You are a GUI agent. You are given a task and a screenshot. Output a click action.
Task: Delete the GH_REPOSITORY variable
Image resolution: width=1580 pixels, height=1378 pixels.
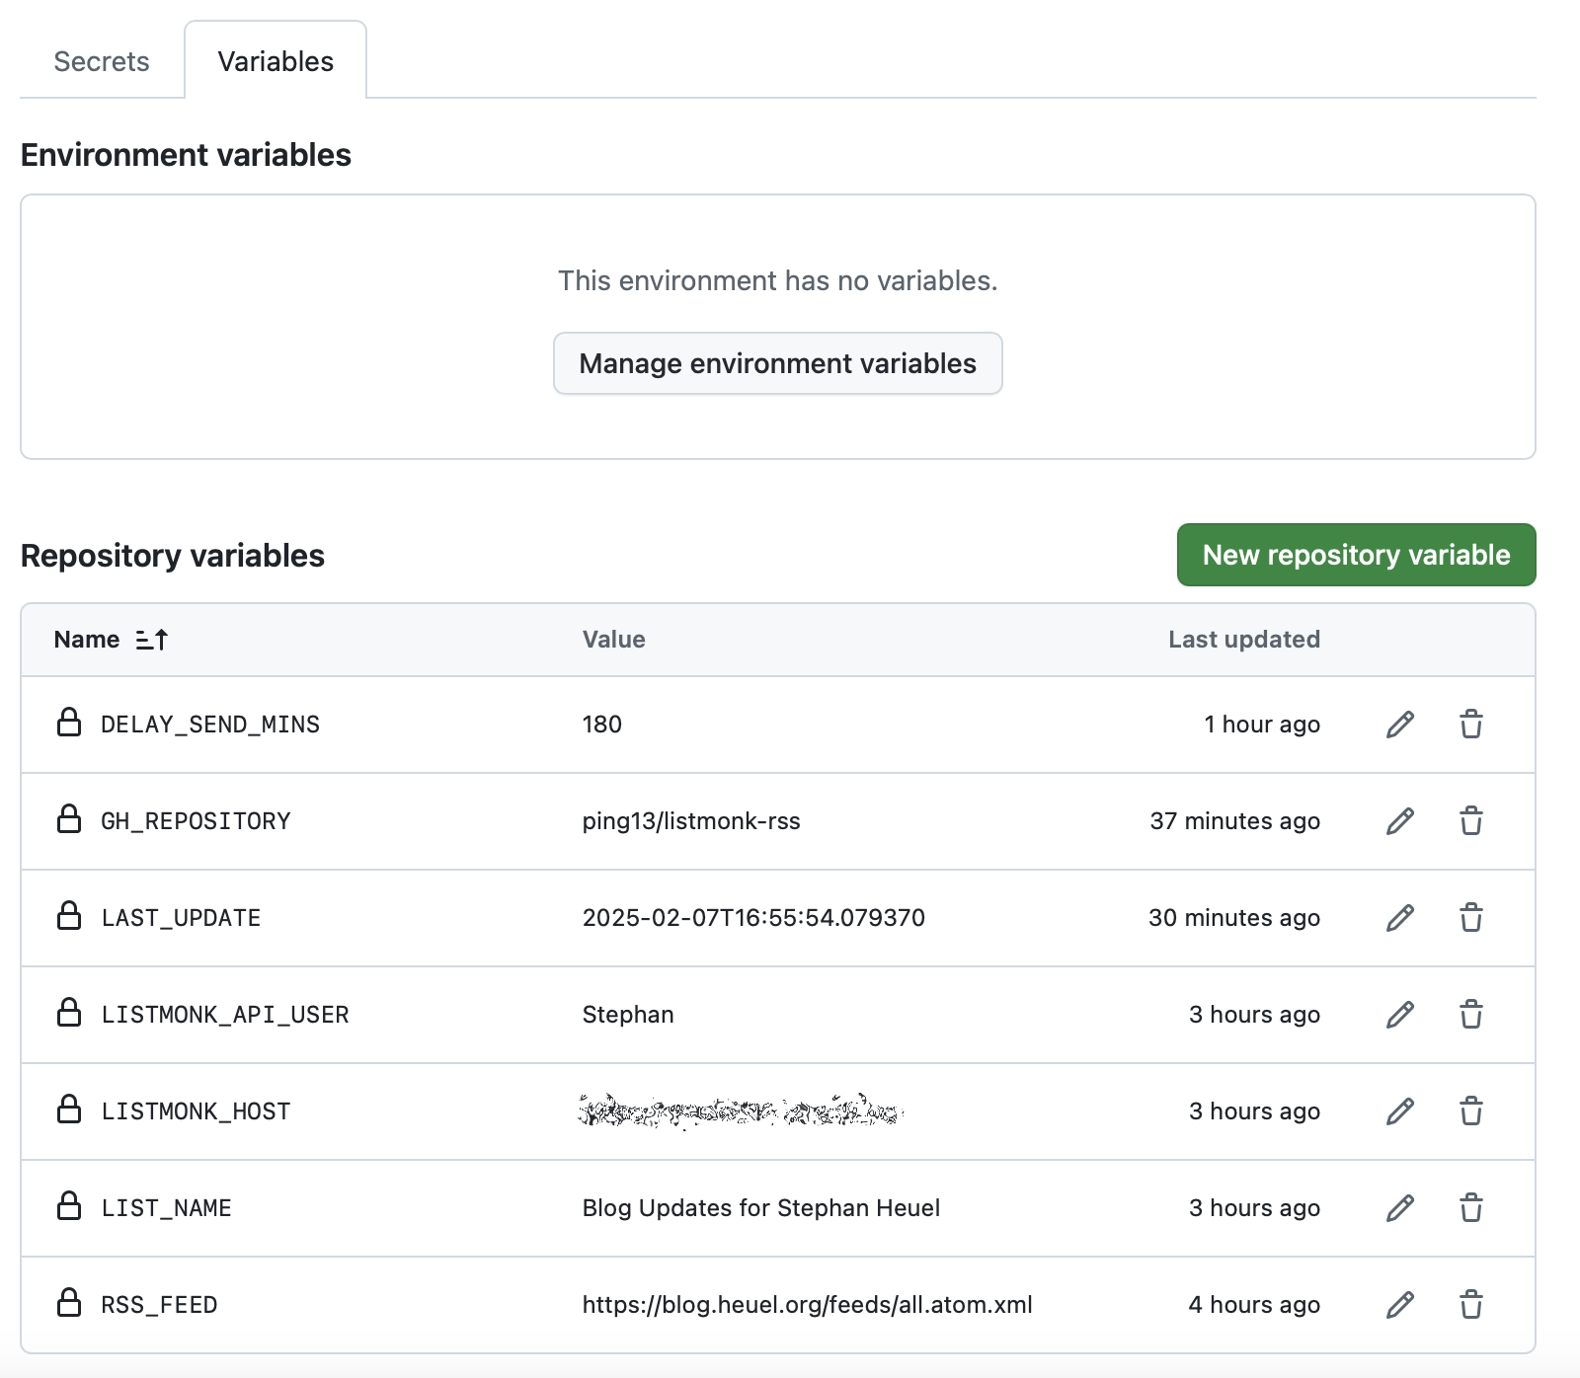1471,821
